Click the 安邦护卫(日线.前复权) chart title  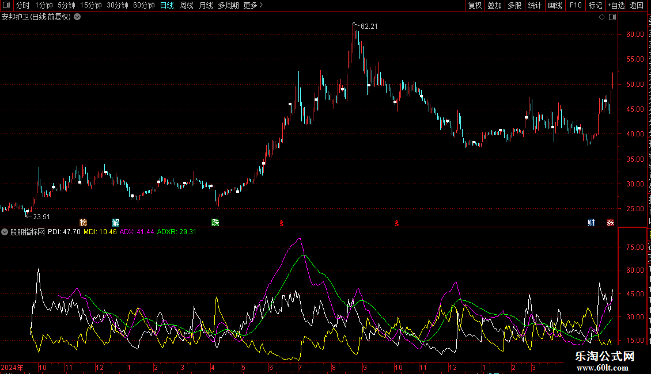pos(36,17)
